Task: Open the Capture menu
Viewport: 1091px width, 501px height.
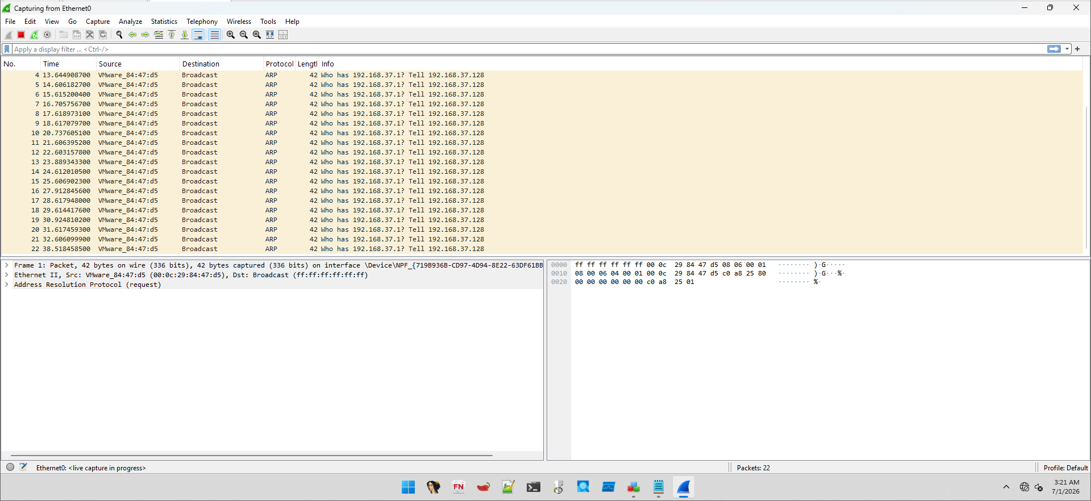Action: tap(98, 22)
